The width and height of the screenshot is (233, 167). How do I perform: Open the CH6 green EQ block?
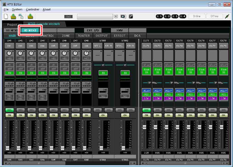pos(65,73)
